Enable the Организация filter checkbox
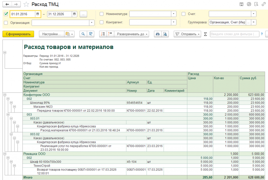The image size is (268, 180). (x=6, y=23)
